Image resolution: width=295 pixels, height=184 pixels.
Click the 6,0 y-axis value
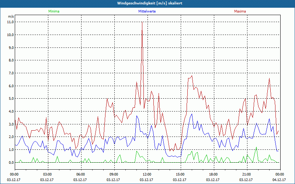(11, 86)
